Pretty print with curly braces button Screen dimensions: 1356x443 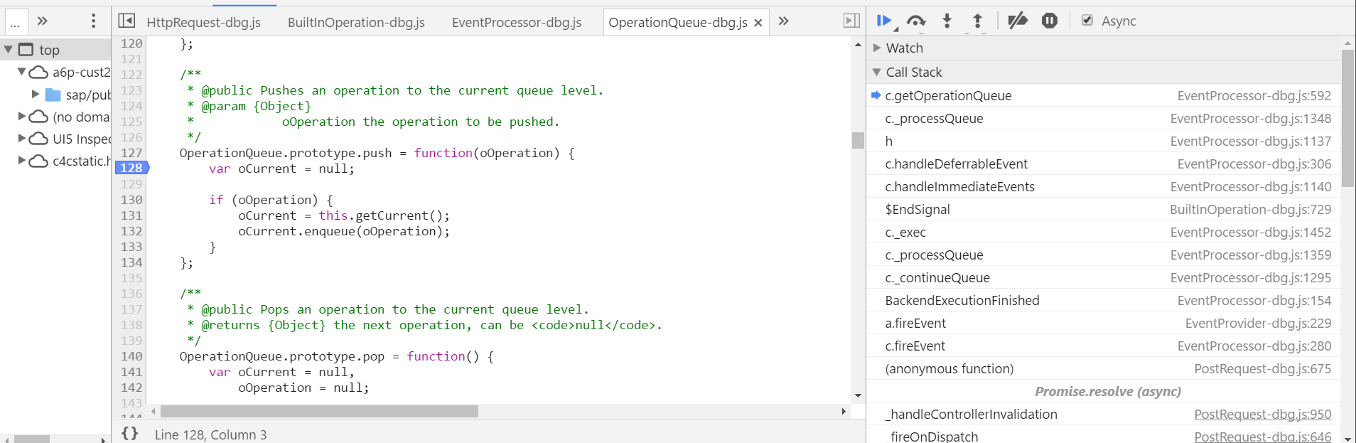130,434
